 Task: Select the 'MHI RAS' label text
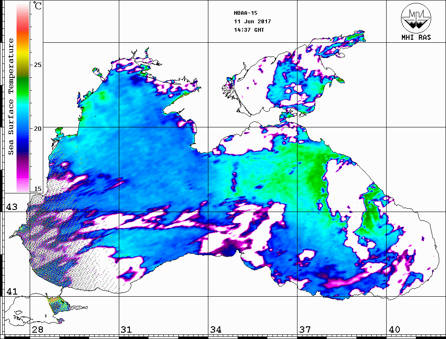click(416, 37)
